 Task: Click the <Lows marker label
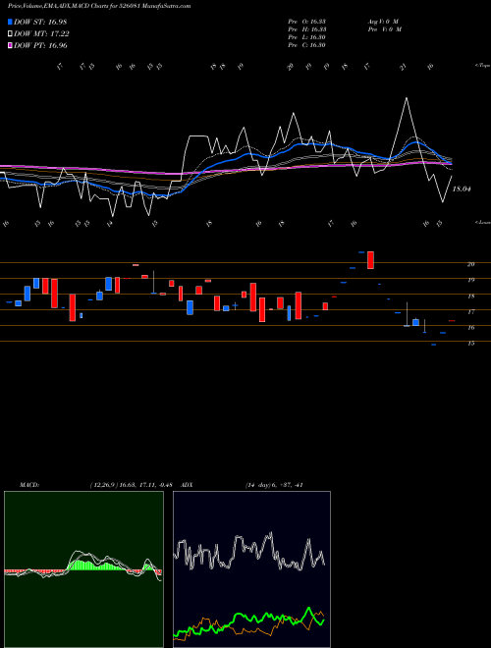tap(482, 222)
